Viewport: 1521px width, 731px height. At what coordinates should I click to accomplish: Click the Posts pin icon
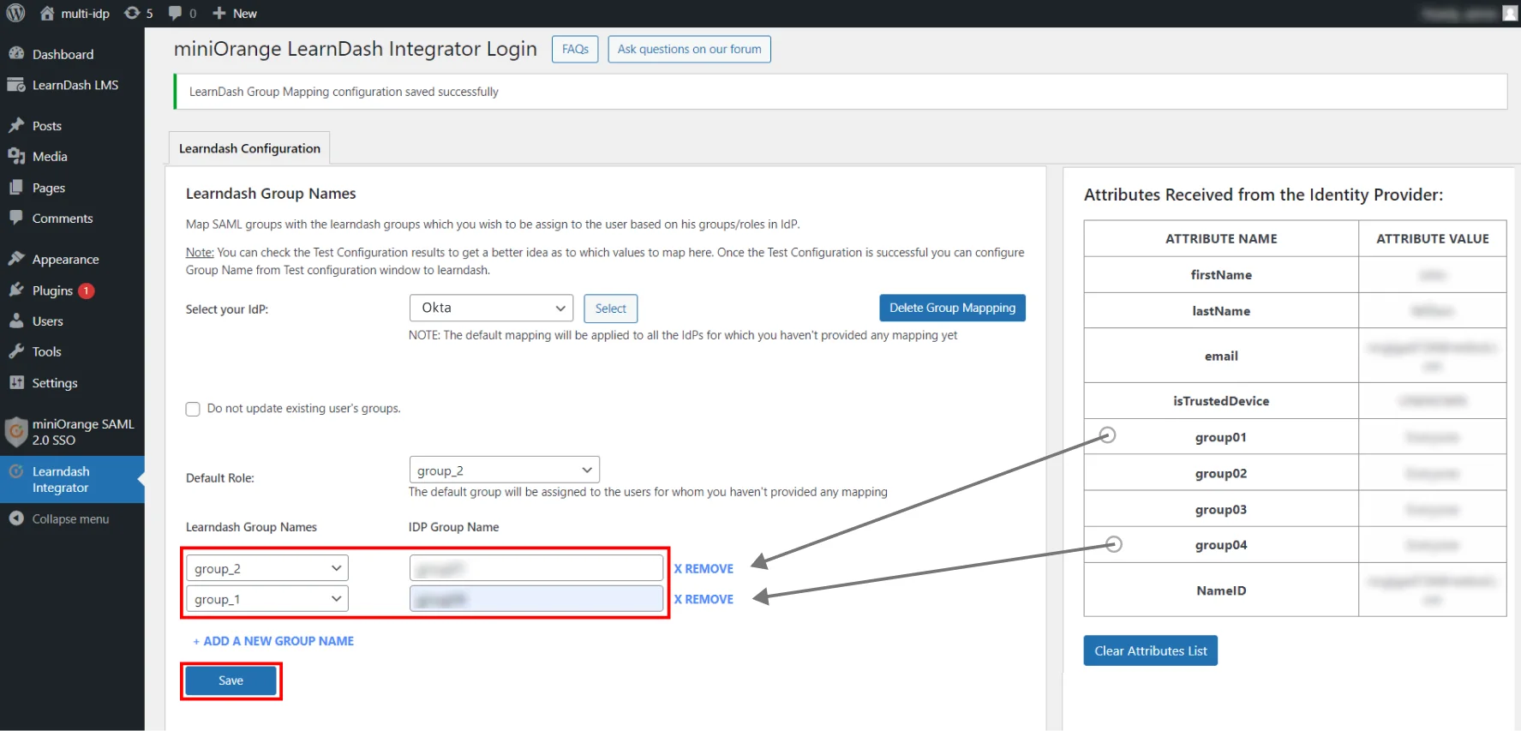click(x=16, y=125)
